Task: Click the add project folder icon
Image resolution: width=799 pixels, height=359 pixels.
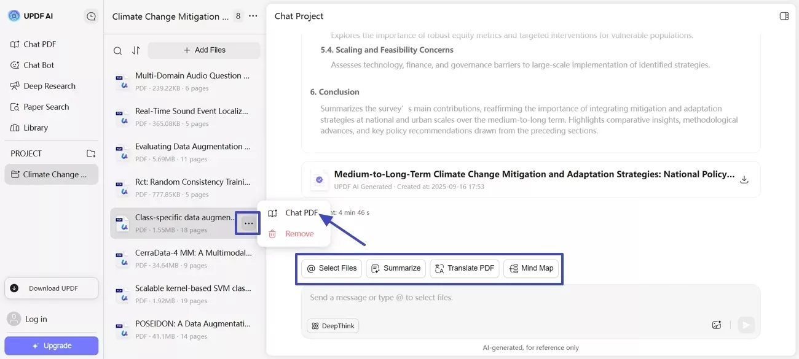Action: (91, 153)
